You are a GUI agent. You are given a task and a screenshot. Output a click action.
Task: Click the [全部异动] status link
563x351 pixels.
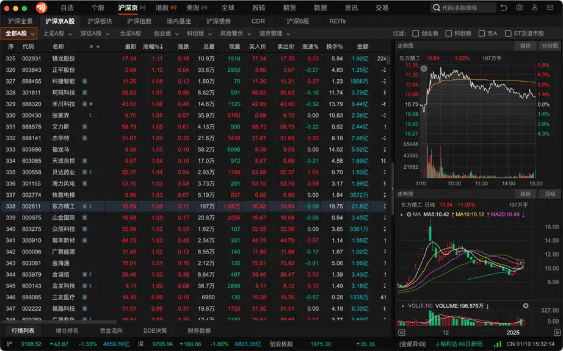(412, 344)
